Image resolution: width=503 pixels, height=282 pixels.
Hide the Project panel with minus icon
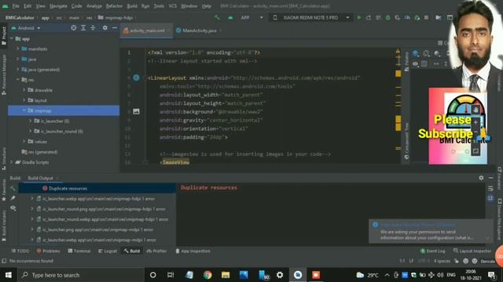click(x=115, y=28)
